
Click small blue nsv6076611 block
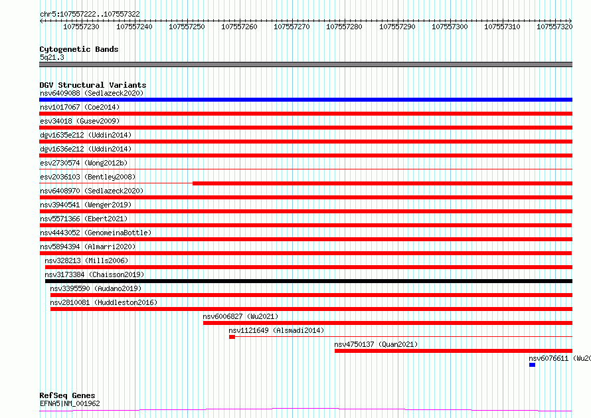point(532,365)
